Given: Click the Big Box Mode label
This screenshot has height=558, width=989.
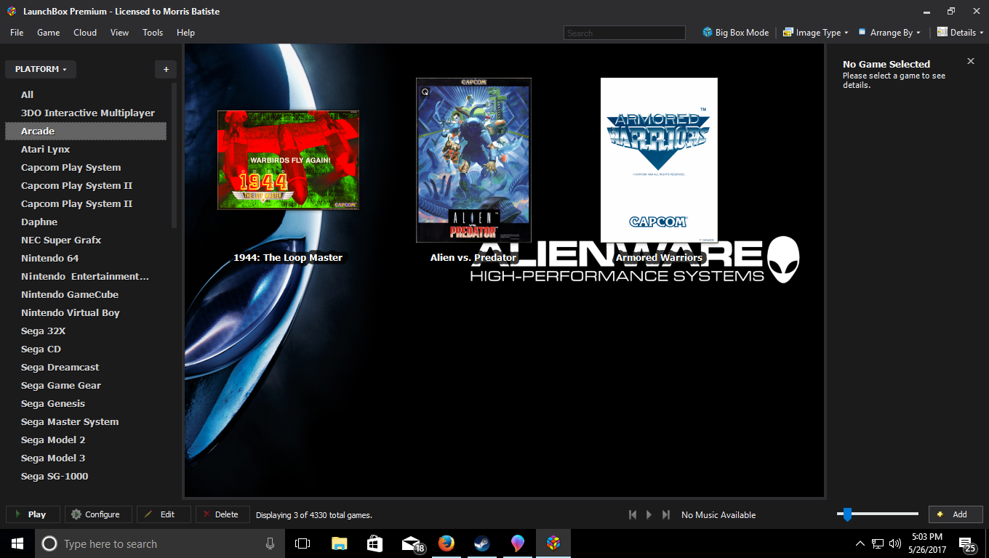Looking at the screenshot, I should click(x=742, y=33).
